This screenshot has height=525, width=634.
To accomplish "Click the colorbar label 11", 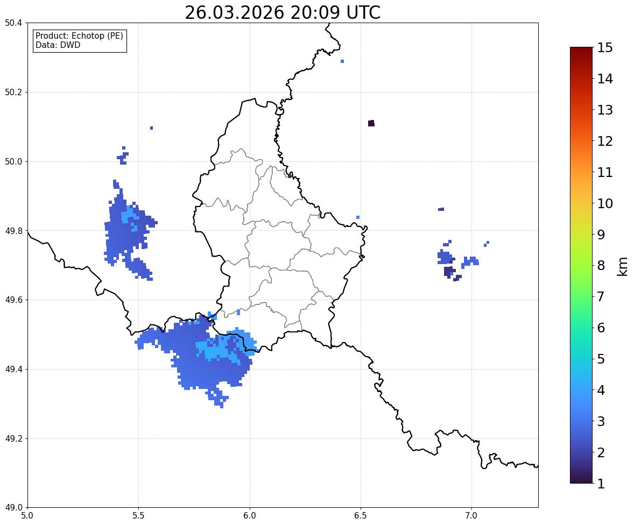I will click(x=605, y=172).
